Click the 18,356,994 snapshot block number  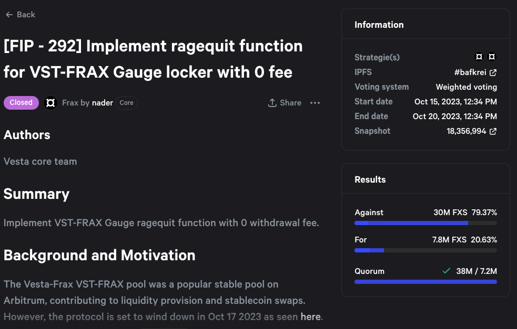(x=466, y=131)
